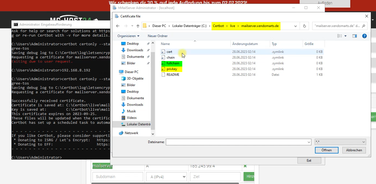This screenshot has width=376, height=184.
Task: Open the Organisieren menu
Action: tap(128, 36)
